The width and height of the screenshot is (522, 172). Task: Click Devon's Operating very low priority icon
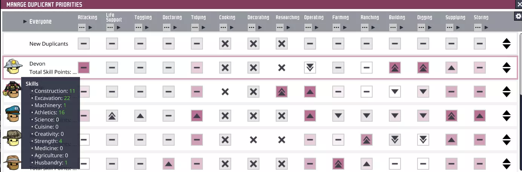coord(310,68)
